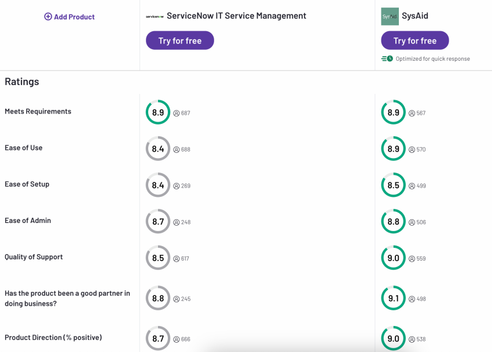492x352 pixels.
Task: Try ServiceNow IT Service Management for free
Action: tap(180, 41)
